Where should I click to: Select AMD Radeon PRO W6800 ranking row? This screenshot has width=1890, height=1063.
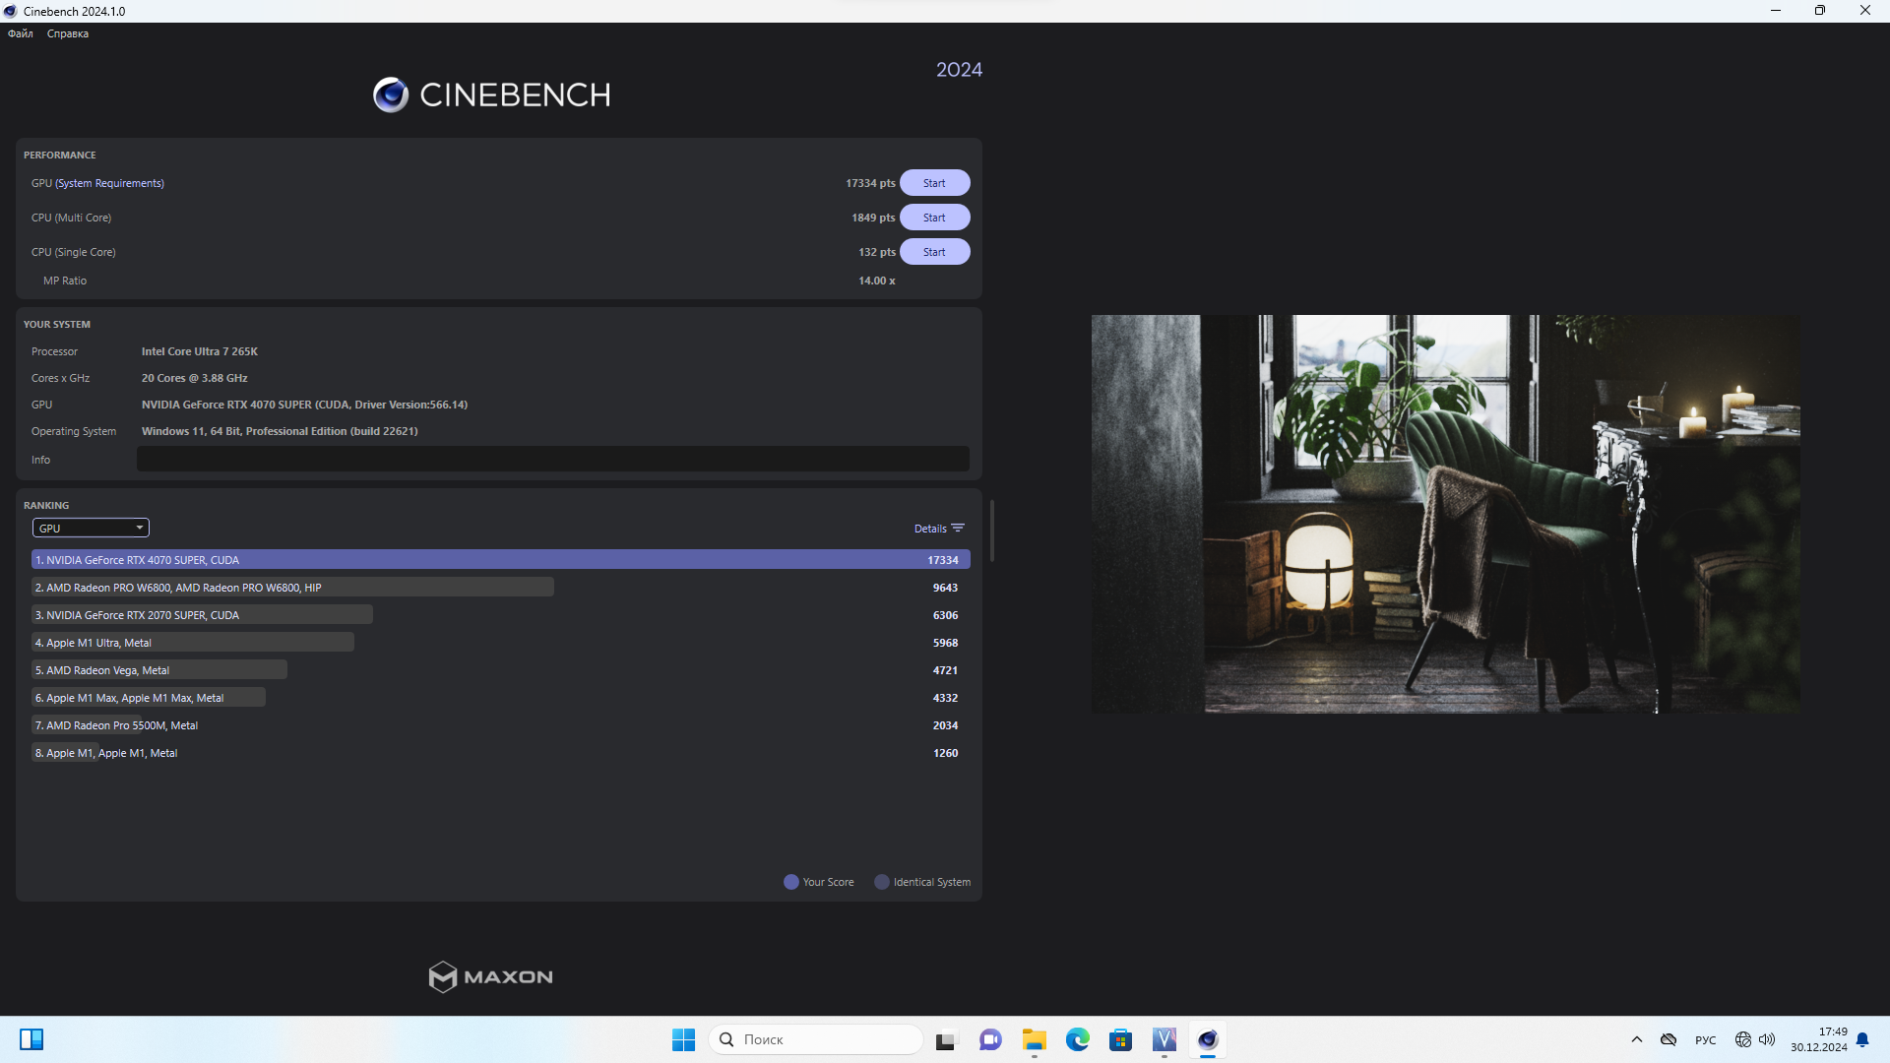pos(500,588)
